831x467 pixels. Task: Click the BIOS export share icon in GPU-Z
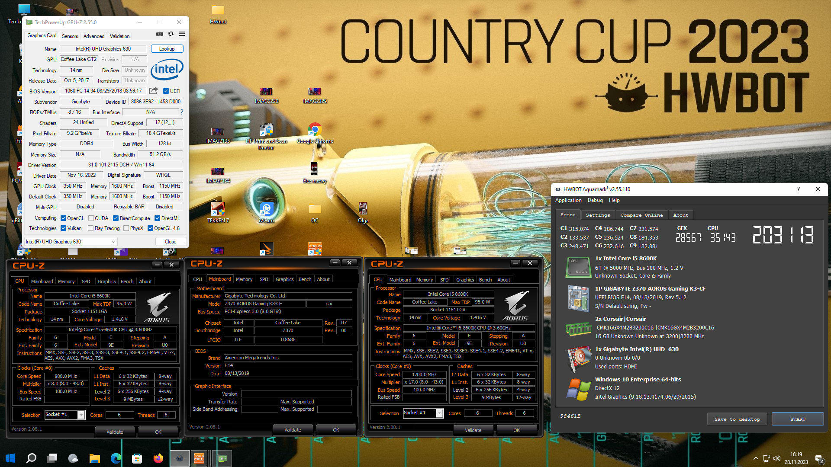pyautogui.click(x=153, y=91)
